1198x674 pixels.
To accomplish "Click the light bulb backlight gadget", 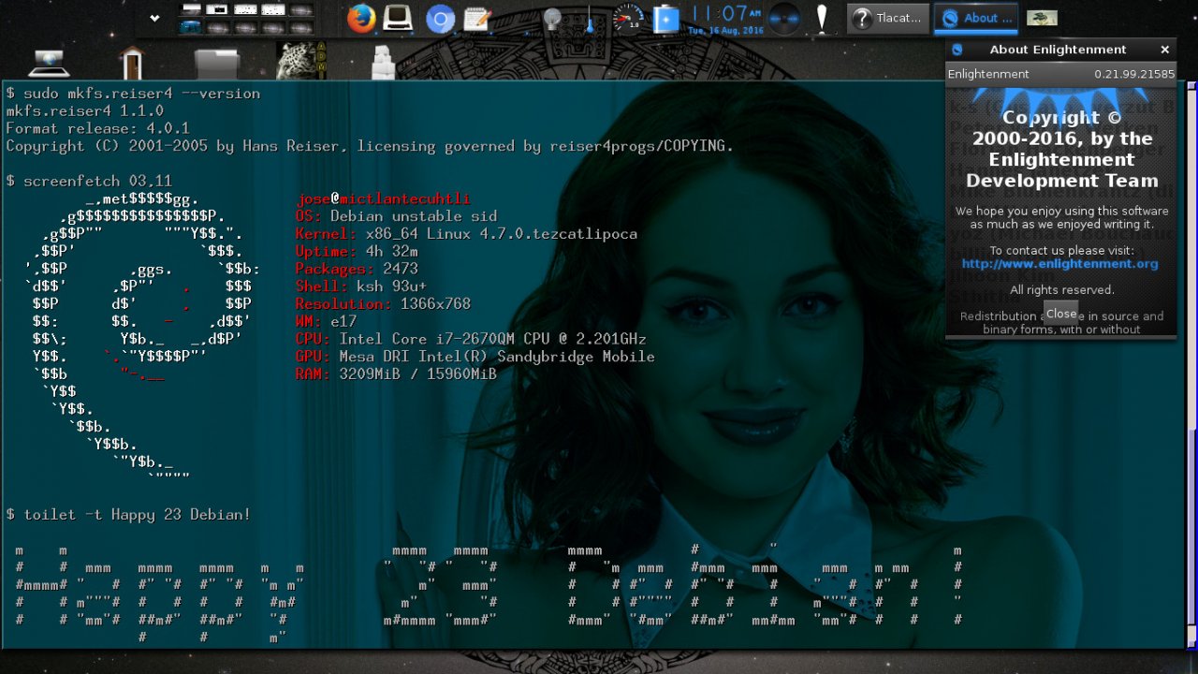I will coord(552,19).
